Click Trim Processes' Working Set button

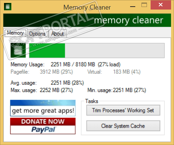123,110
